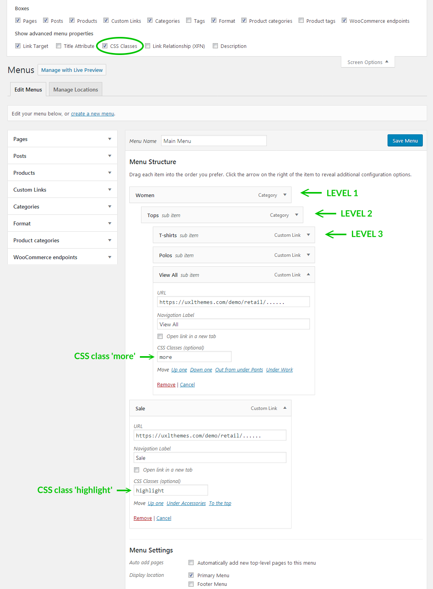433x589 pixels.
Task: Uncheck the Primary Menu display location
Action: pyautogui.click(x=191, y=575)
